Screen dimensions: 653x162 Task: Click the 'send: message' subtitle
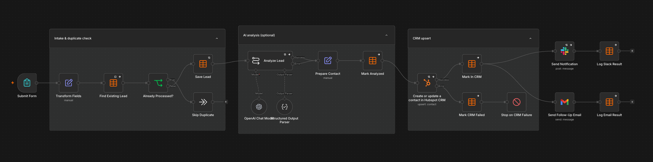pos(564,119)
